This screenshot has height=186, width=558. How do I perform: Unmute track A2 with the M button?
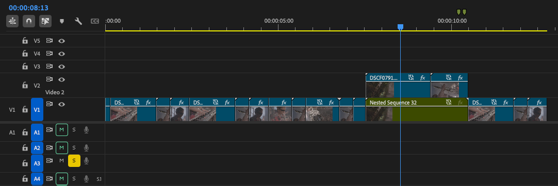coord(61,147)
